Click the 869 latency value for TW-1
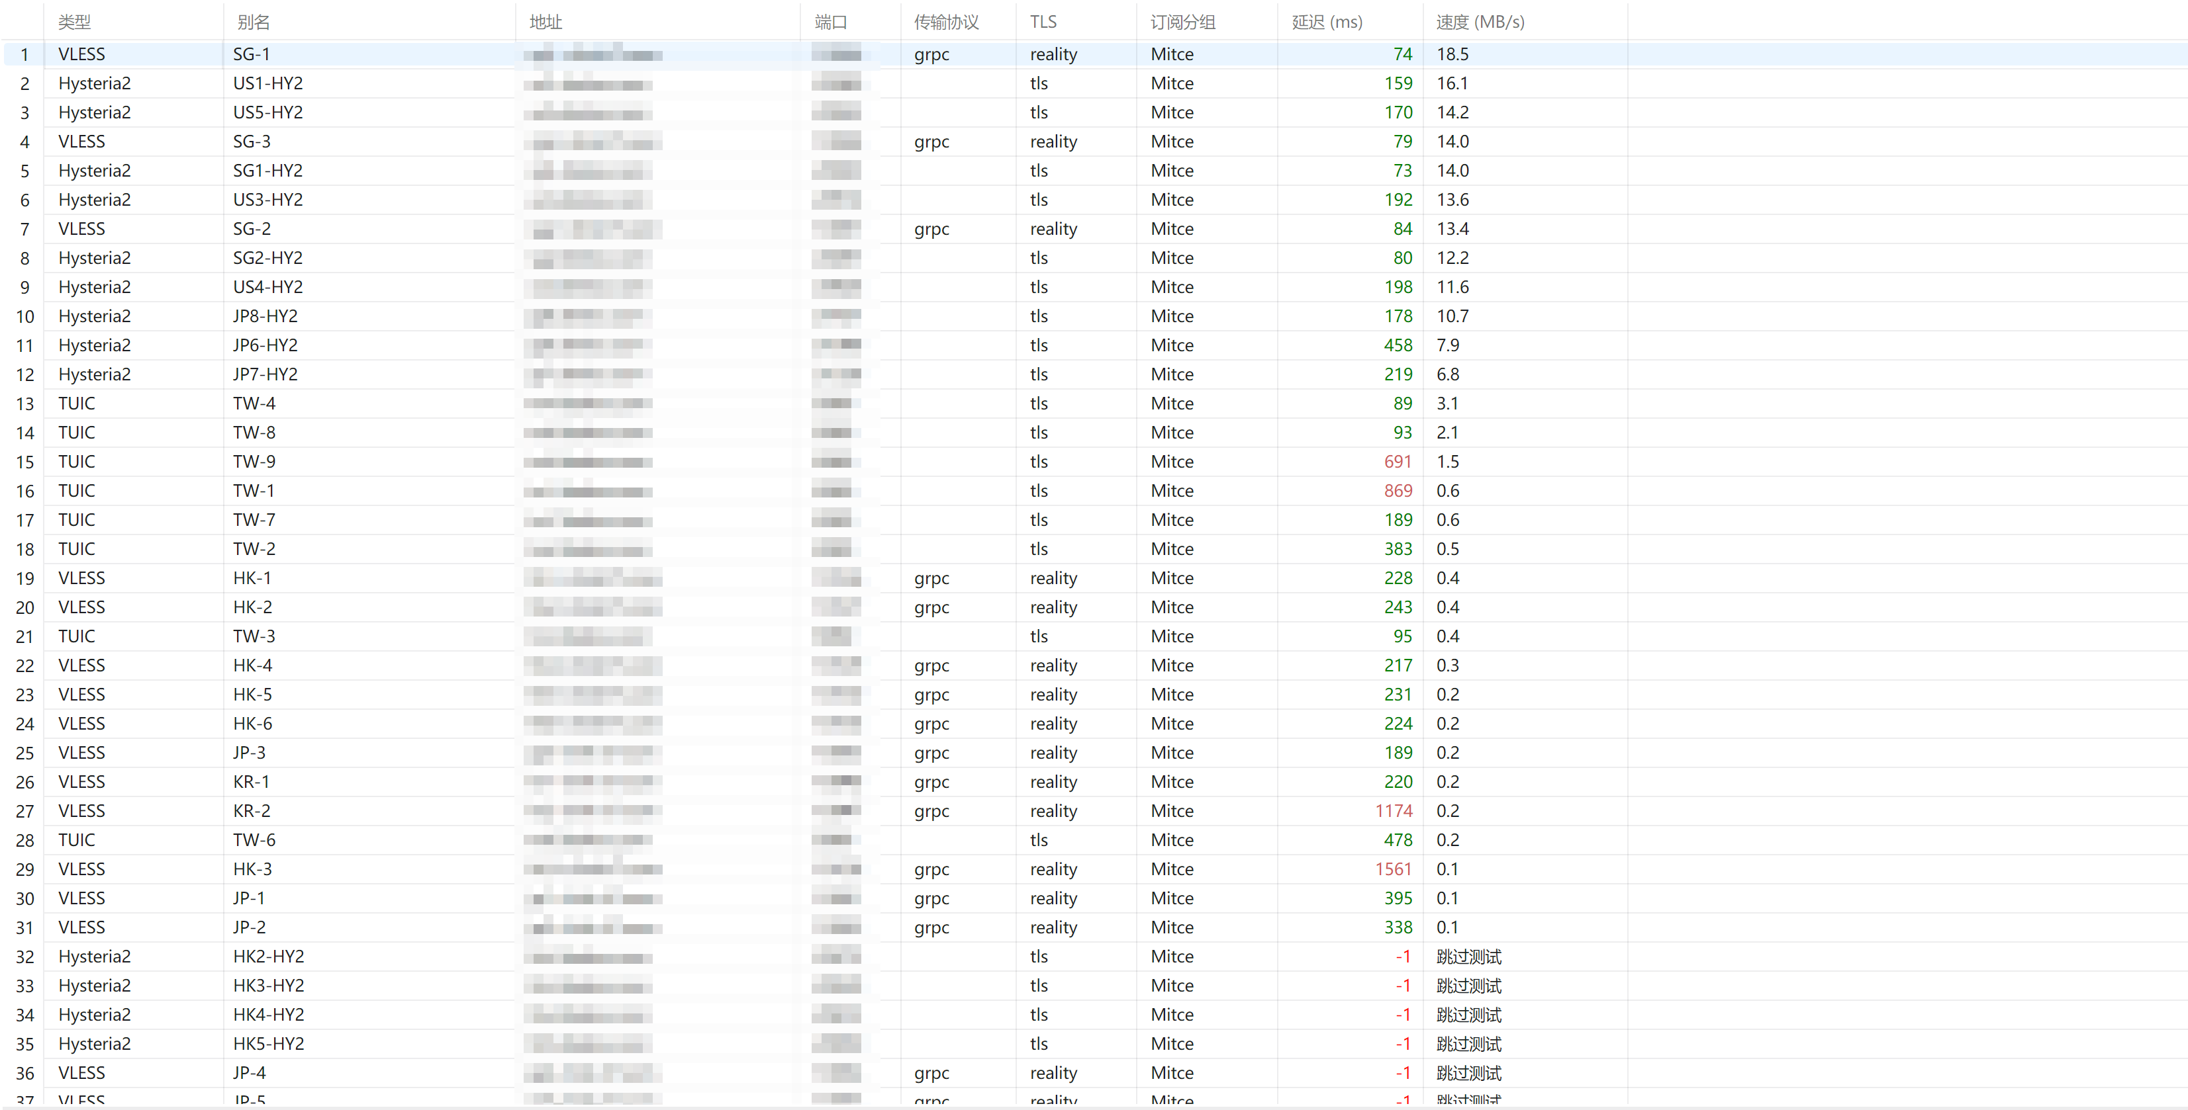 [1398, 491]
